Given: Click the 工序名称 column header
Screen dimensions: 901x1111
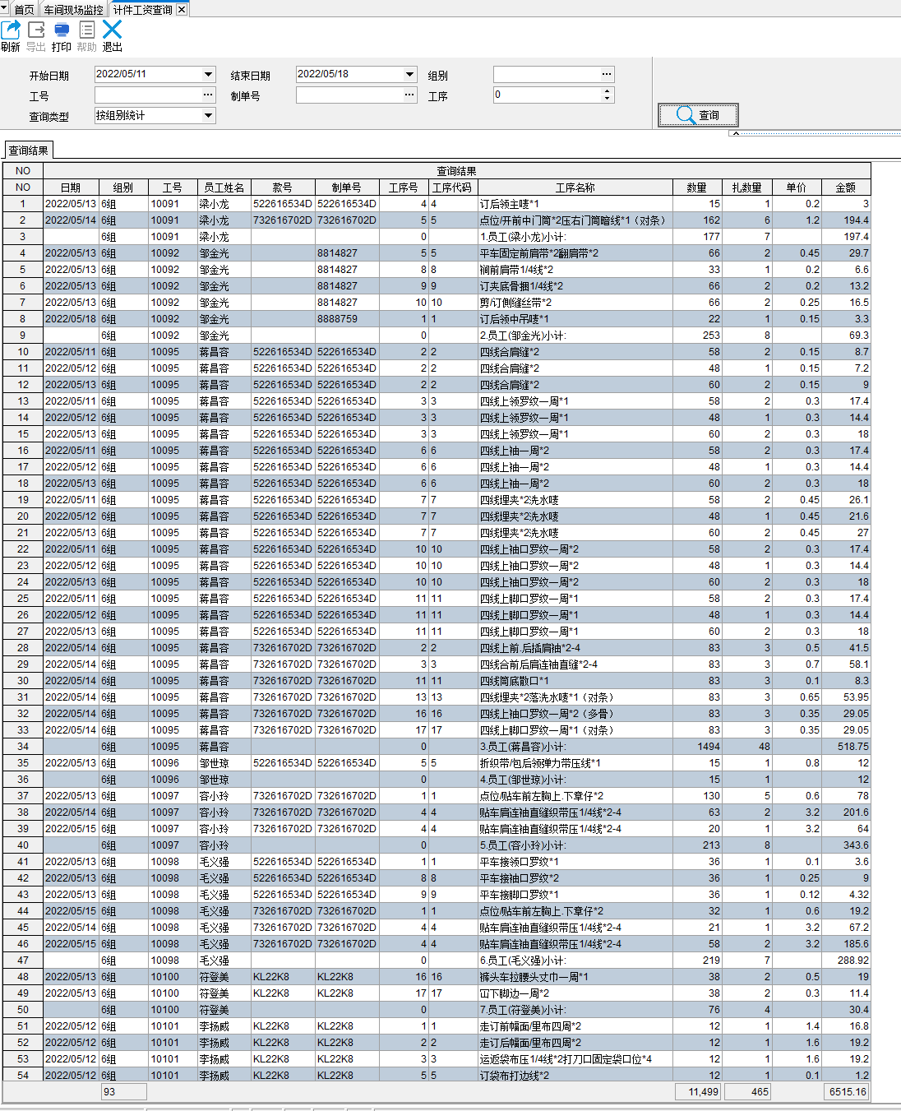Looking at the screenshot, I should [575, 187].
